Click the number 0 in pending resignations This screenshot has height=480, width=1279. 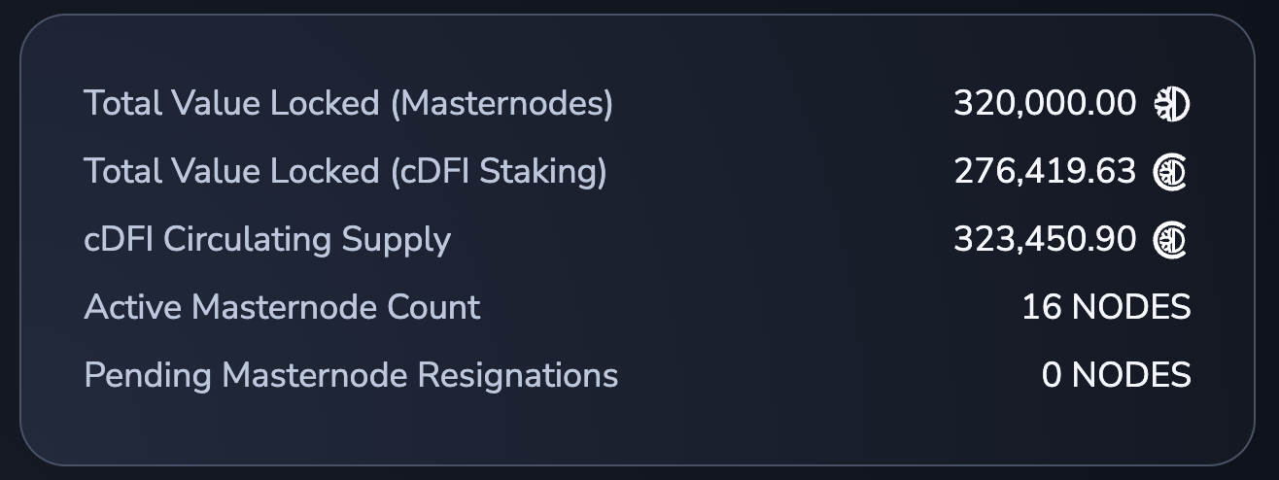click(1052, 375)
